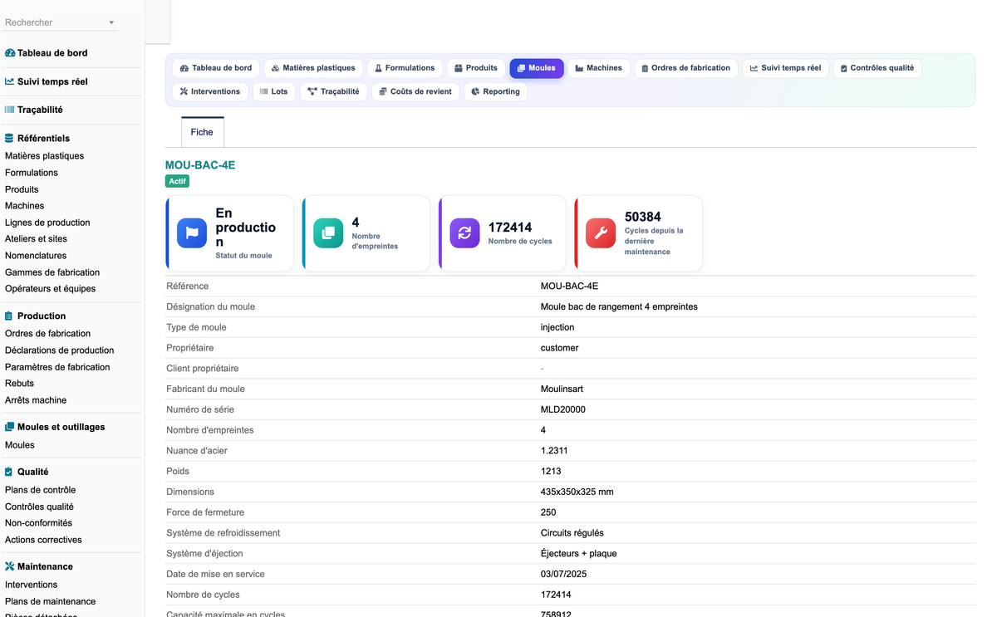
Task: Click the serial number MLD20000
Action: click(563, 409)
